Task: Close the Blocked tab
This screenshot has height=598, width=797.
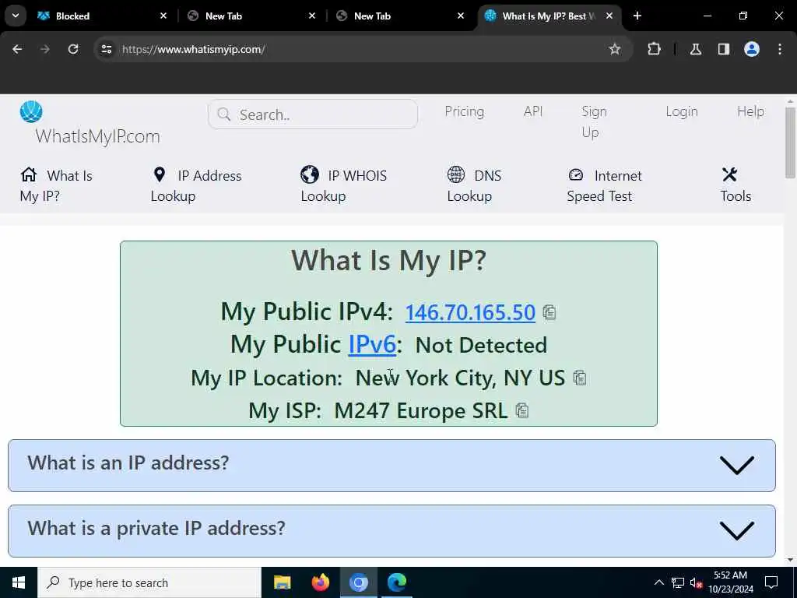Action: (x=163, y=16)
